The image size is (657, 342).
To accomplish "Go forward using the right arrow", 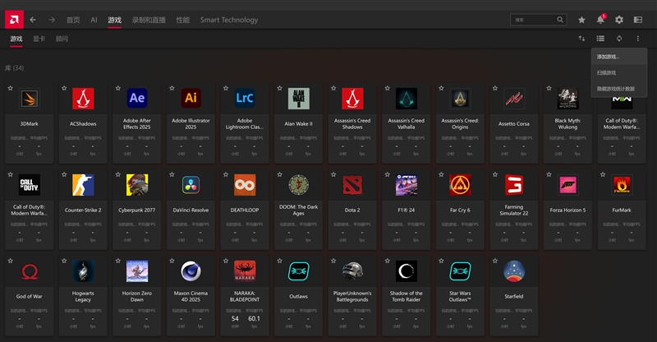I will pyautogui.click(x=52, y=20).
